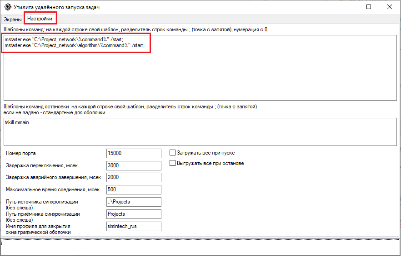
Task: Select the Задержка переключения field
Action: [x=134, y=165]
